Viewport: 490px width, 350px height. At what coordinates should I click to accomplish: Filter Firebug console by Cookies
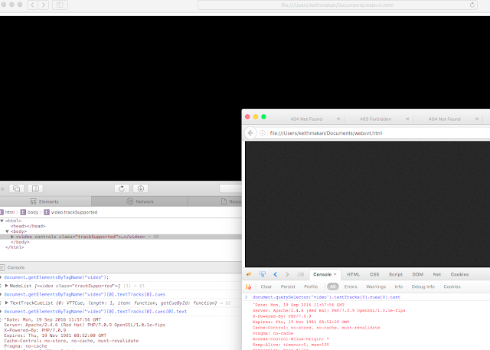pyautogui.click(x=452, y=286)
